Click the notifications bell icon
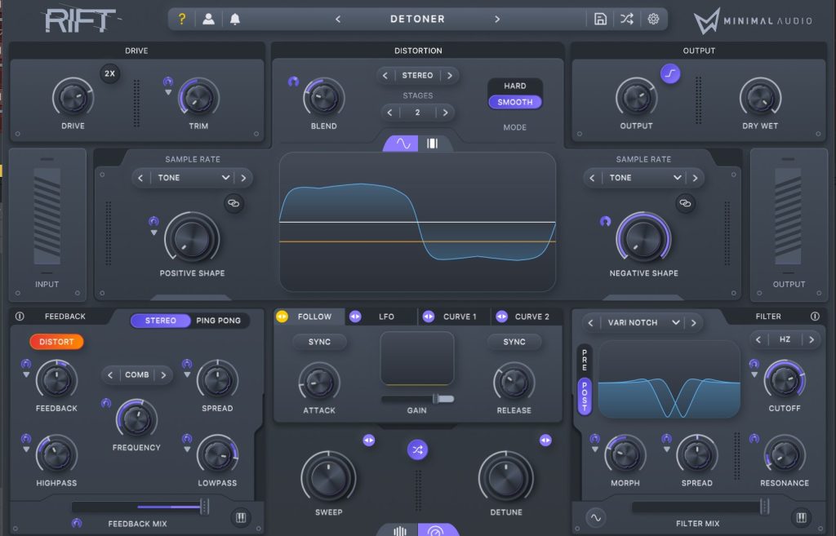This screenshot has width=836, height=536. coord(235,19)
